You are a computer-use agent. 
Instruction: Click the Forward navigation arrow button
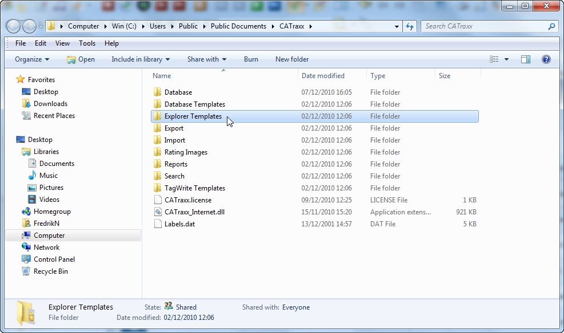(30, 26)
